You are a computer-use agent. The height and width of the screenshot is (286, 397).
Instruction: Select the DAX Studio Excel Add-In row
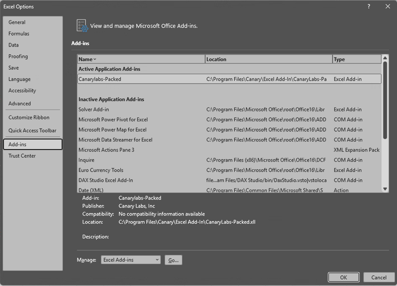[x=229, y=180]
